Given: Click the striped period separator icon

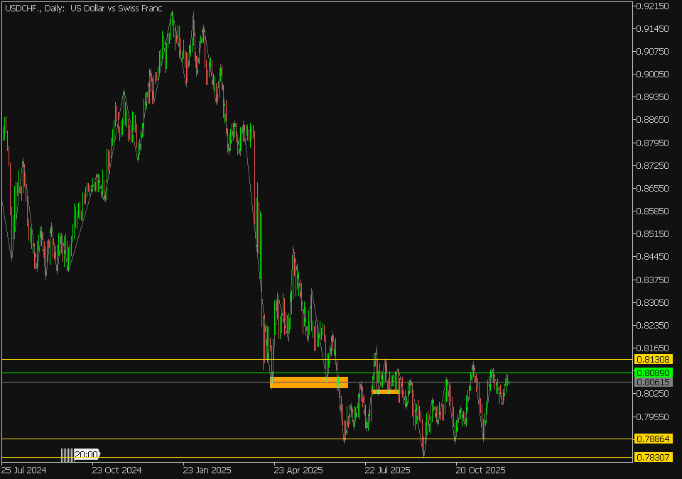Looking at the screenshot, I should 67,454.
